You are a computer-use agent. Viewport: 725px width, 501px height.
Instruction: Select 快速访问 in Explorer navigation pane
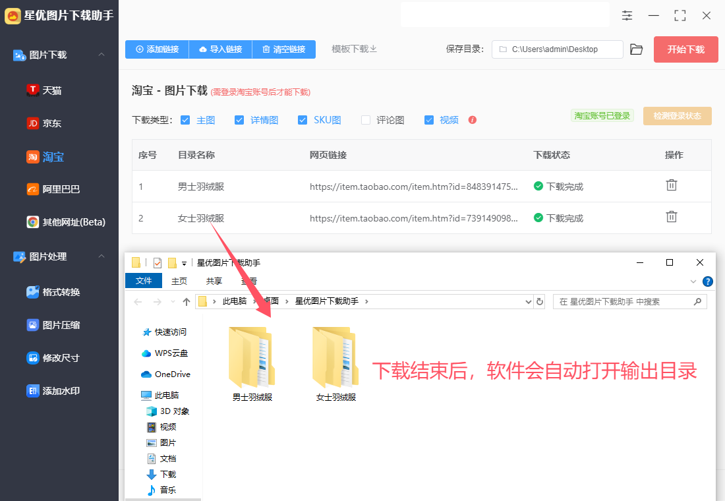tap(165, 332)
